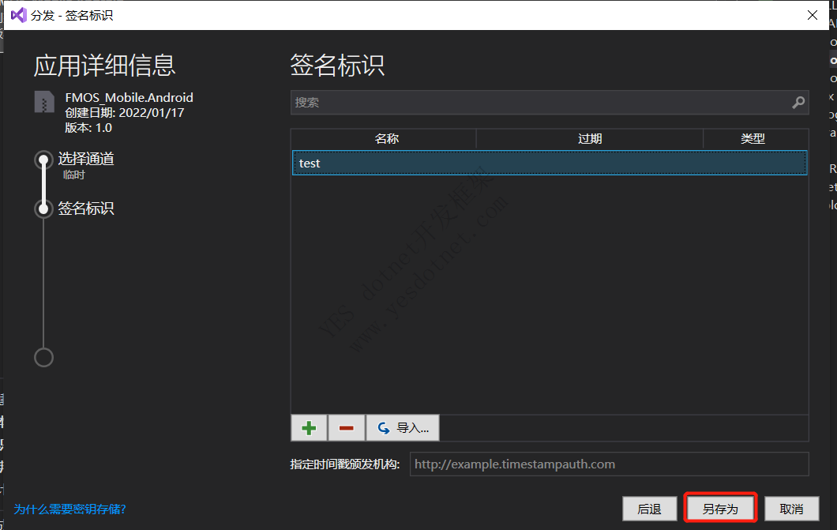Click the empty final step circle
This screenshot has width=837, height=530.
43,357
